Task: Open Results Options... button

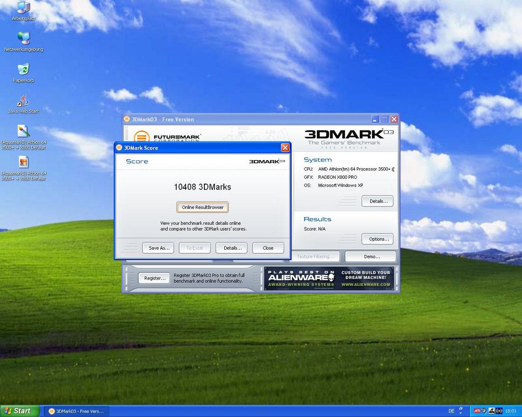Action: coord(377,239)
